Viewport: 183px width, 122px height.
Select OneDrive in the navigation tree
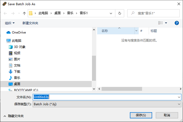point(16,33)
